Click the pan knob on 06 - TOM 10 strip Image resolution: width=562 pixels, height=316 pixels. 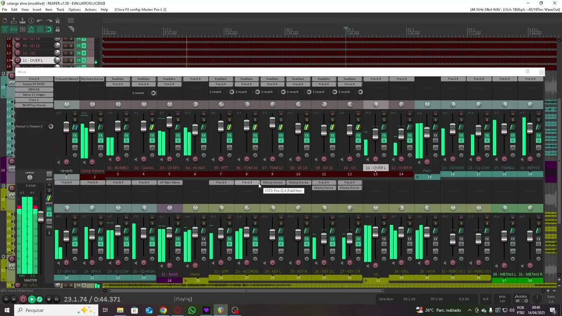(x=247, y=104)
